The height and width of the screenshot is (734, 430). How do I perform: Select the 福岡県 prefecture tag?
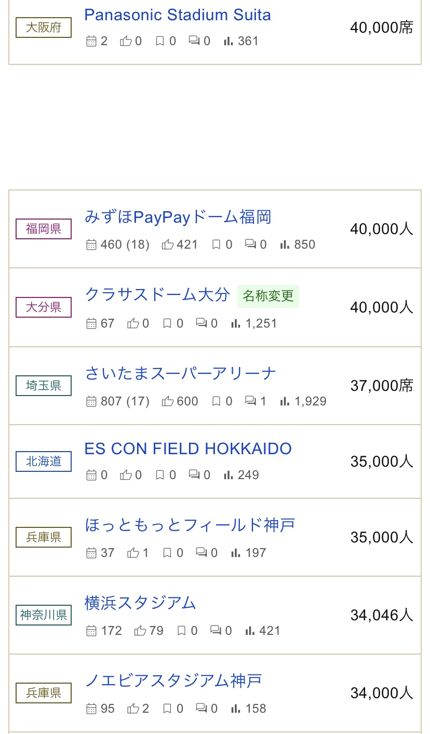click(x=44, y=229)
